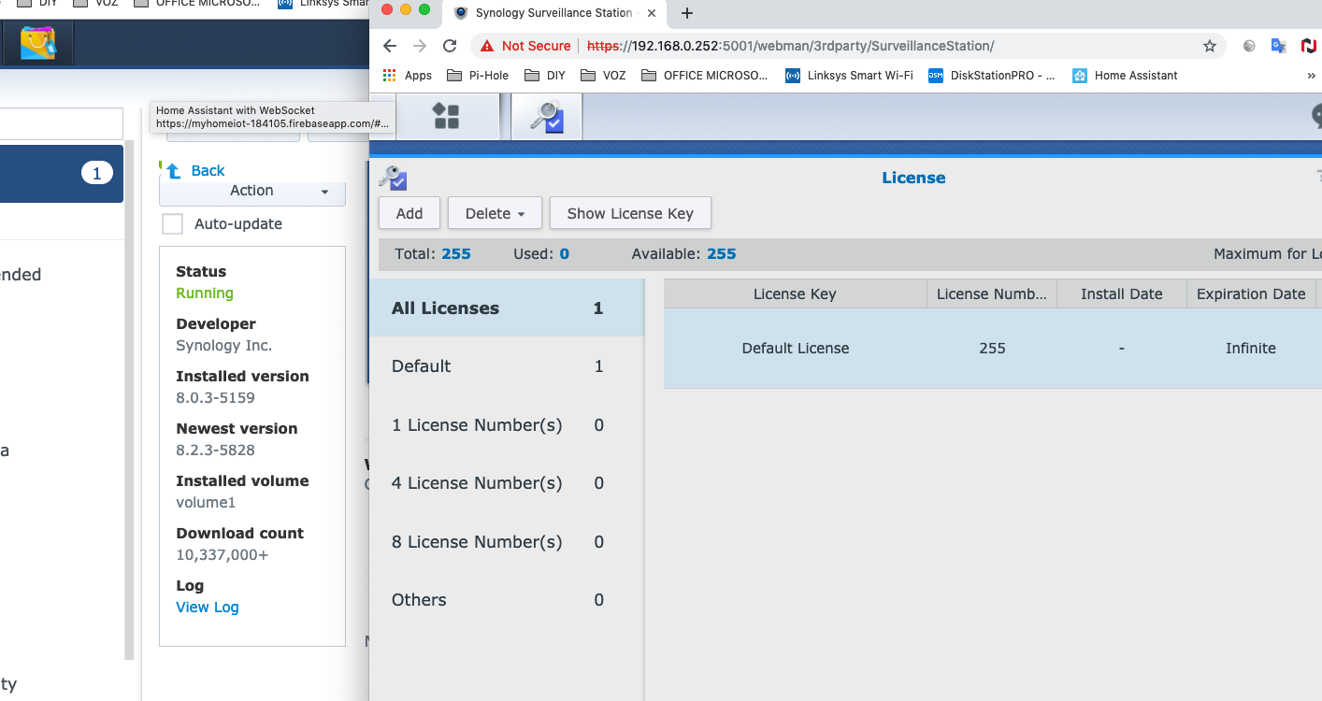The height and width of the screenshot is (701, 1322).
Task: Click the red N extension icon
Action: click(1309, 46)
